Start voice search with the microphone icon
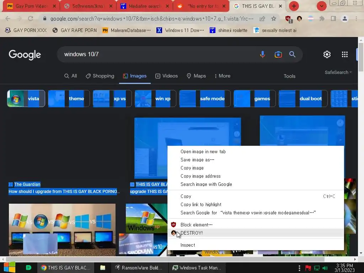Screen dimensions: 364x273 pyautogui.click(x=263, y=54)
